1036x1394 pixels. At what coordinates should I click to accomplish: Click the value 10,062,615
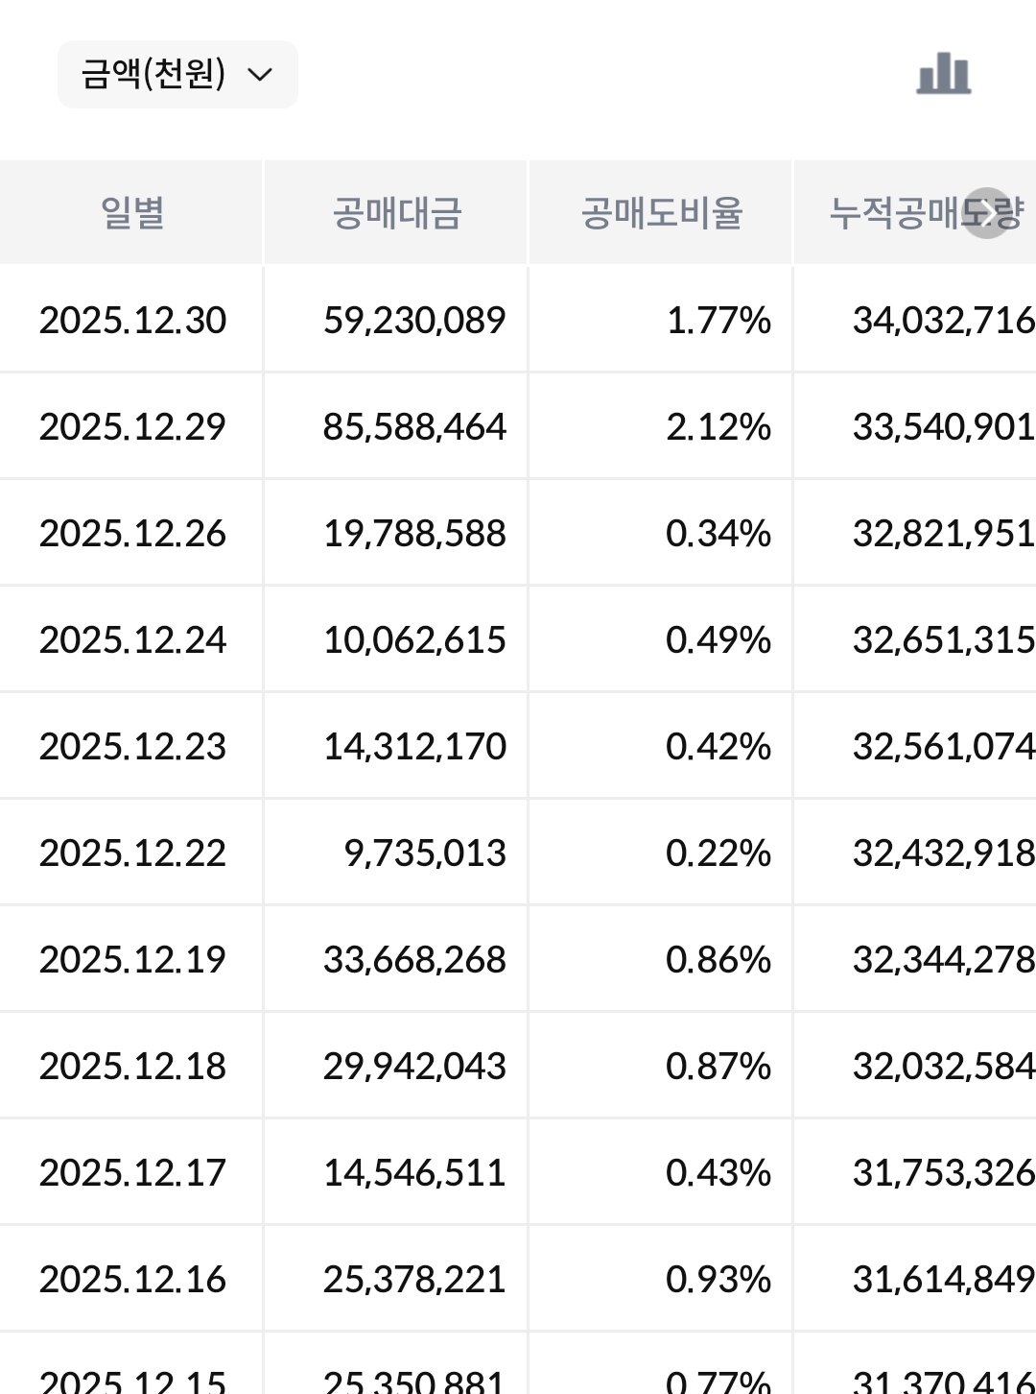click(x=414, y=639)
